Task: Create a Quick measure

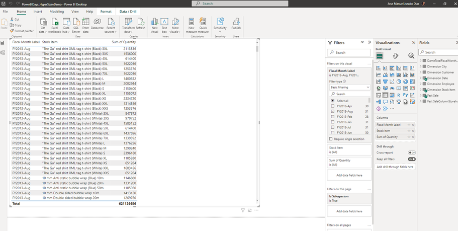Action: pos(203,26)
